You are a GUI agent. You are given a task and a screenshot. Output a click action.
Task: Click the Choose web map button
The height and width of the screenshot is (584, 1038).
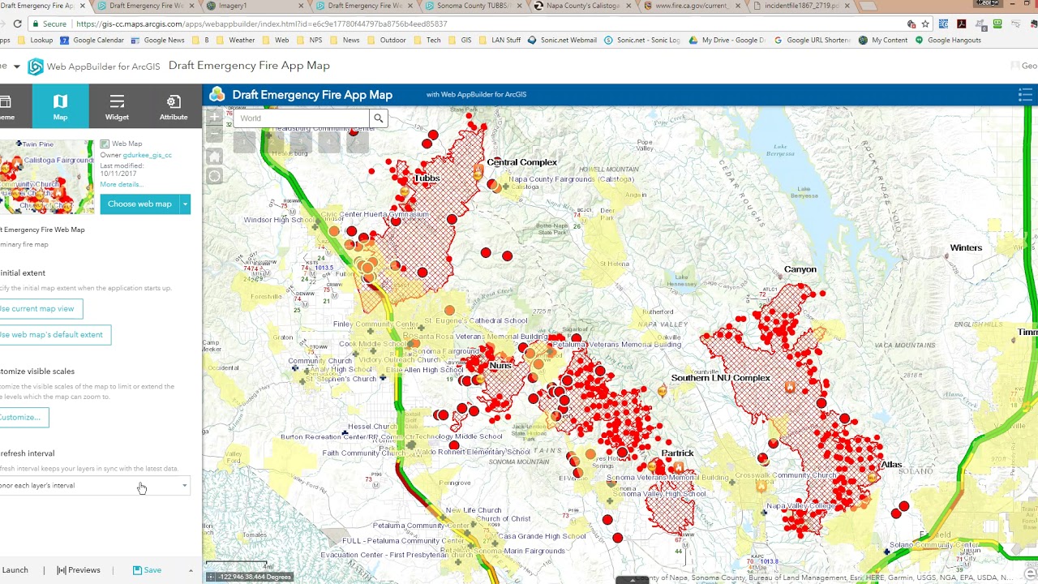point(139,204)
